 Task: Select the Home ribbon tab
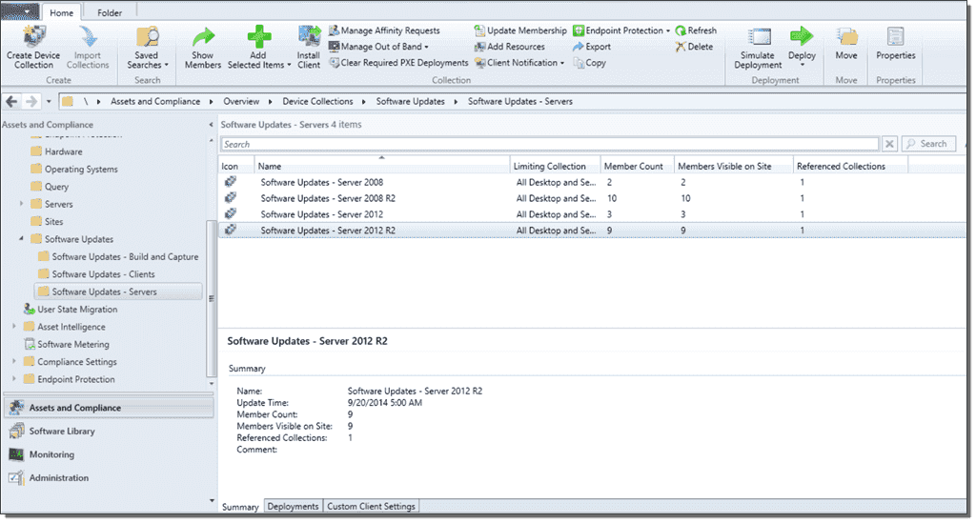click(x=61, y=12)
